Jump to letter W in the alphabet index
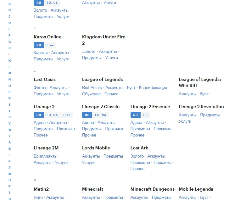This screenshot has width=229, height=201. [x=10, y=130]
